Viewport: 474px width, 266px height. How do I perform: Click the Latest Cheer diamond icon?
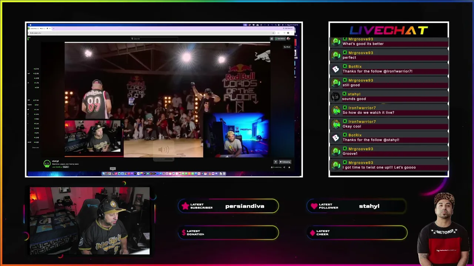tap(313, 233)
